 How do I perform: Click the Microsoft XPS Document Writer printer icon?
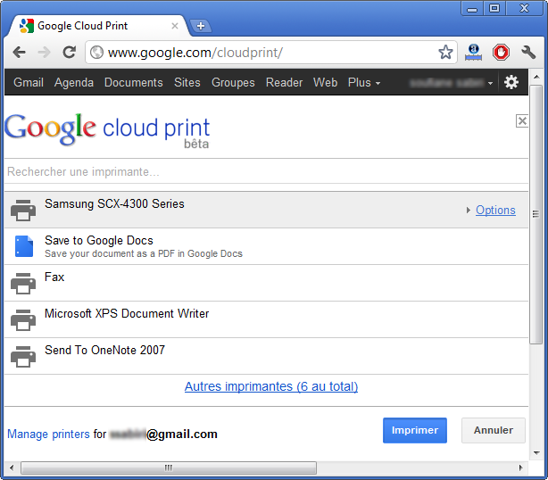click(23, 319)
